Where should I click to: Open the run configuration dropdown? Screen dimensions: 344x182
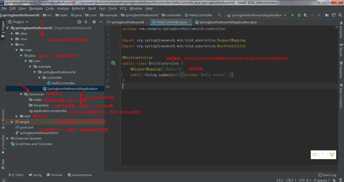[256, 15]
